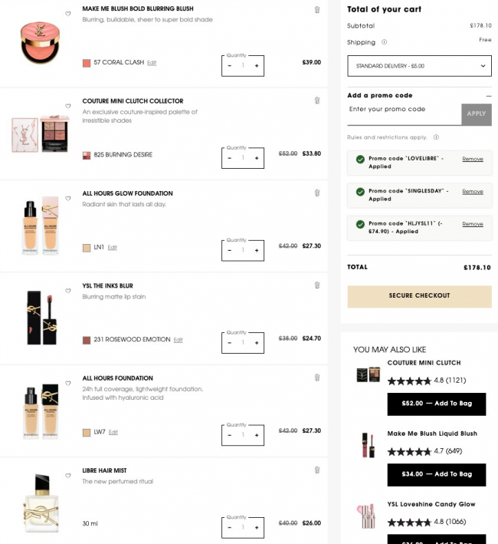This screenshot has width=498, height=544.
Task: Wishlist the All Hours Foundation item
Action: point(68,383)
